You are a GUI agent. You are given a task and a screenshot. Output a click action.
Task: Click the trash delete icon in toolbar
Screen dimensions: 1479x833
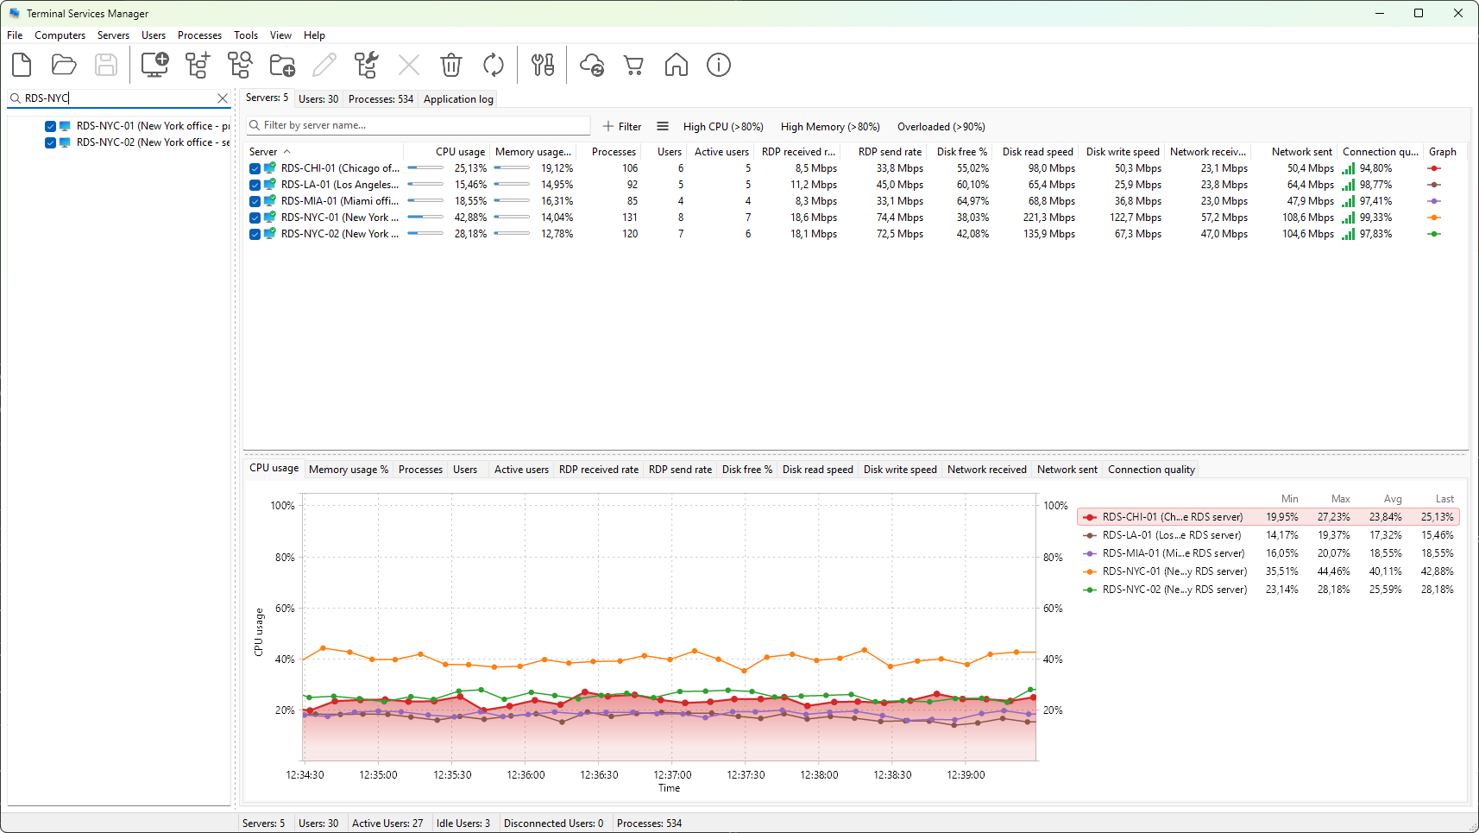coord(451,65)
